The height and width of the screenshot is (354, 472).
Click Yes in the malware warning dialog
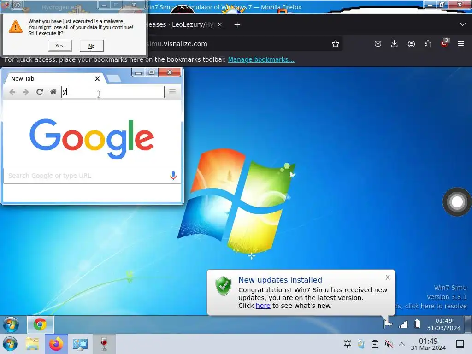[59, 46]
